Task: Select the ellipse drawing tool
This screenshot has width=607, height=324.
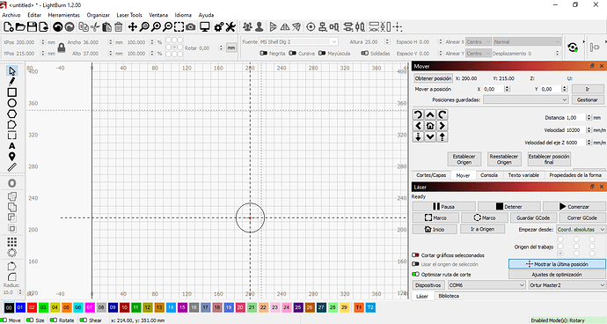Action: (x=12, y=103)
